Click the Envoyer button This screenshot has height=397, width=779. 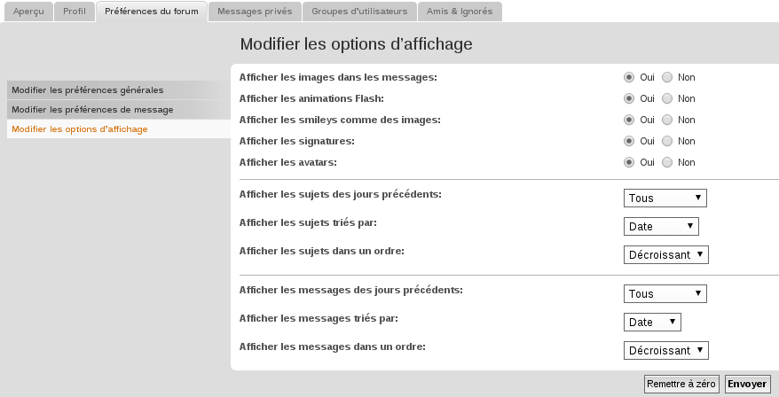[747, 385]
